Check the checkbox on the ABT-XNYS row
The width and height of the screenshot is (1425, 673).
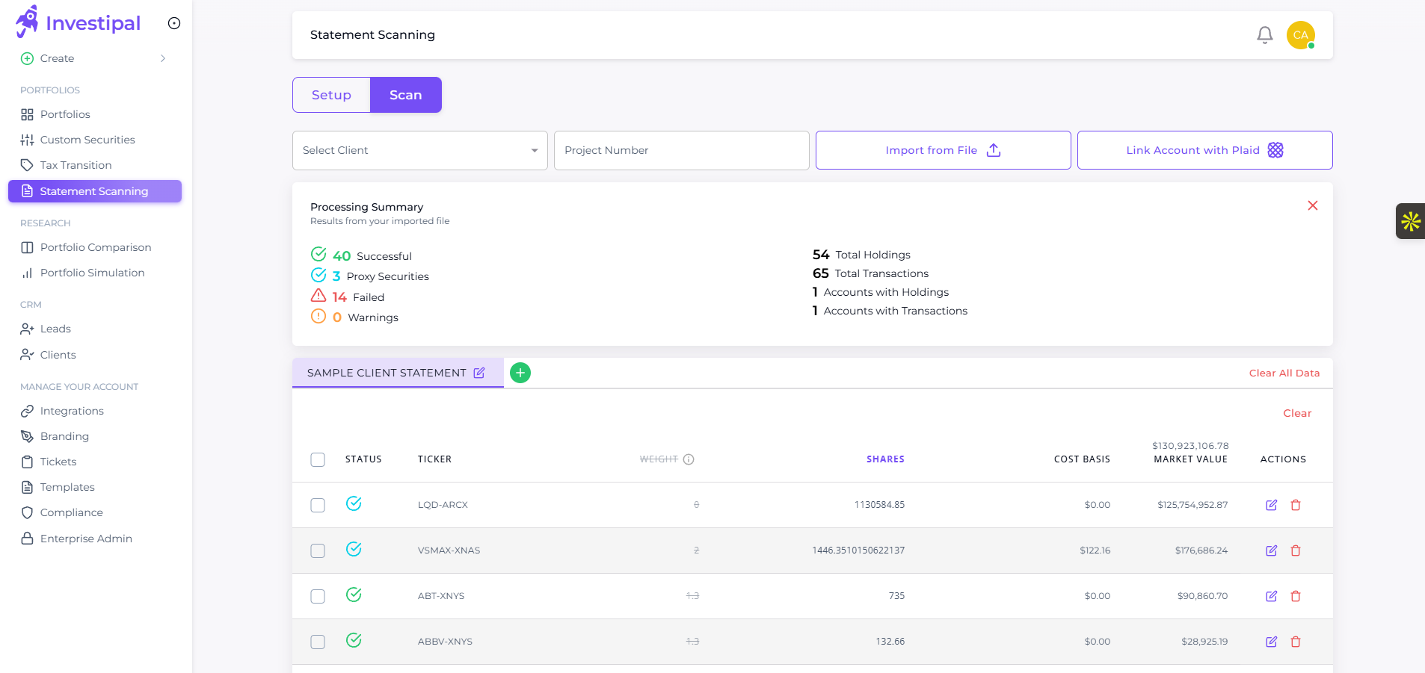[x=317, y=596]
